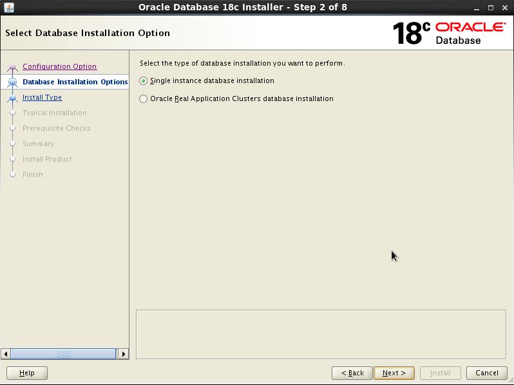
Task: Click the empty message box area
Action: point(321,334)
